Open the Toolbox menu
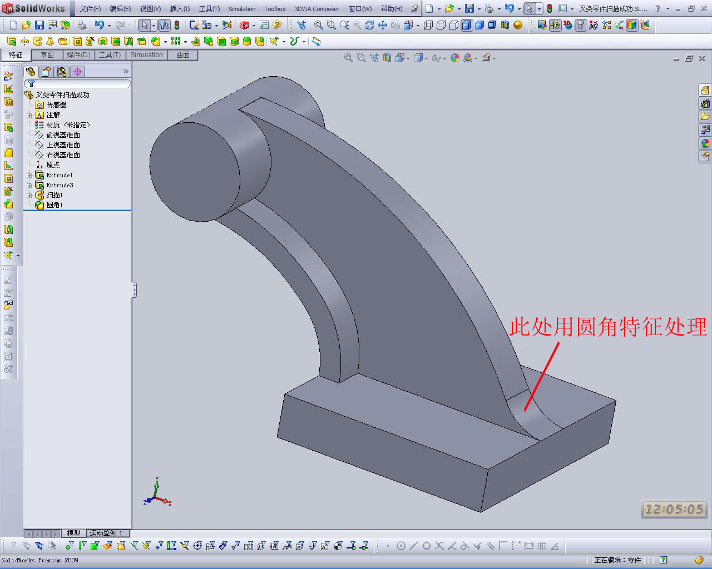The width and height of the screenshot is (712, 569). [275, 9]
